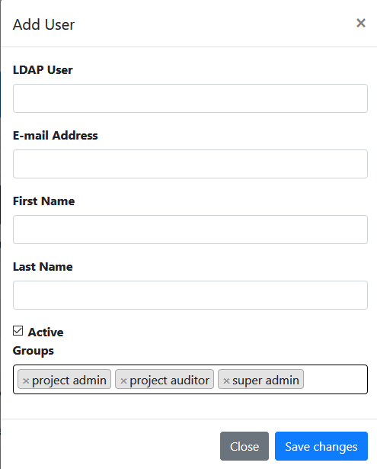Click into the First Name field

190,230
